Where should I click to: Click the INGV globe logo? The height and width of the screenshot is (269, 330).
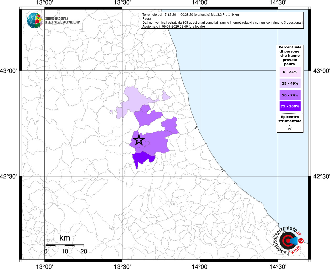point(34,20)
